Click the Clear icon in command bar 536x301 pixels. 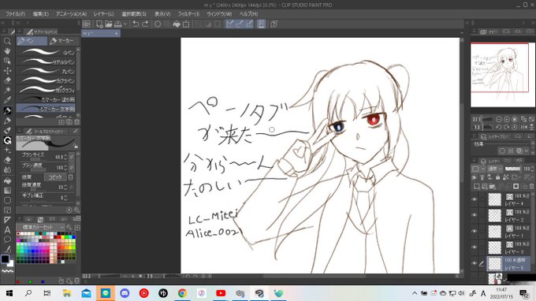[158, 24]
